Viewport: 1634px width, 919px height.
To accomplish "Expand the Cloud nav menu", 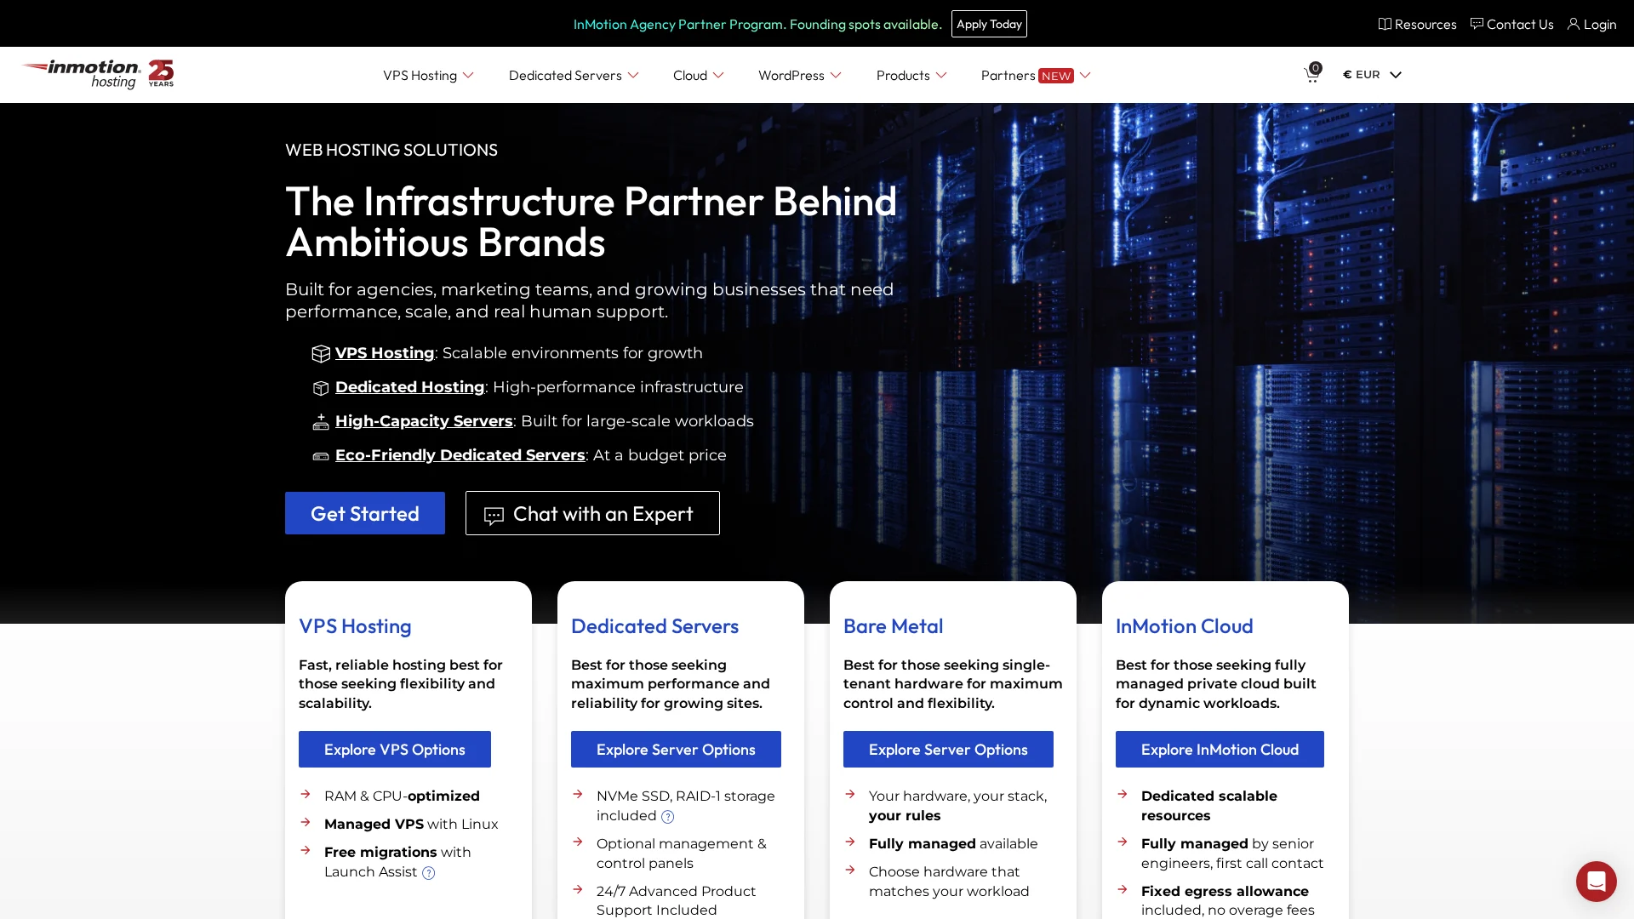I will [699, 75].
